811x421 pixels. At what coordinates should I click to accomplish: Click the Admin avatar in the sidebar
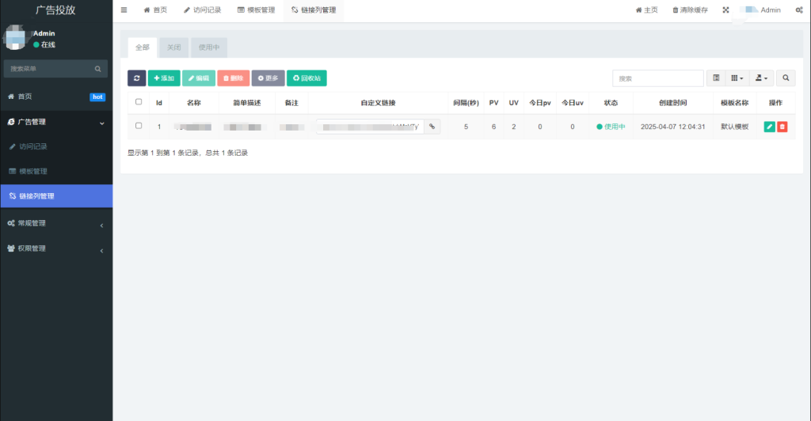(x=14, y=38)
